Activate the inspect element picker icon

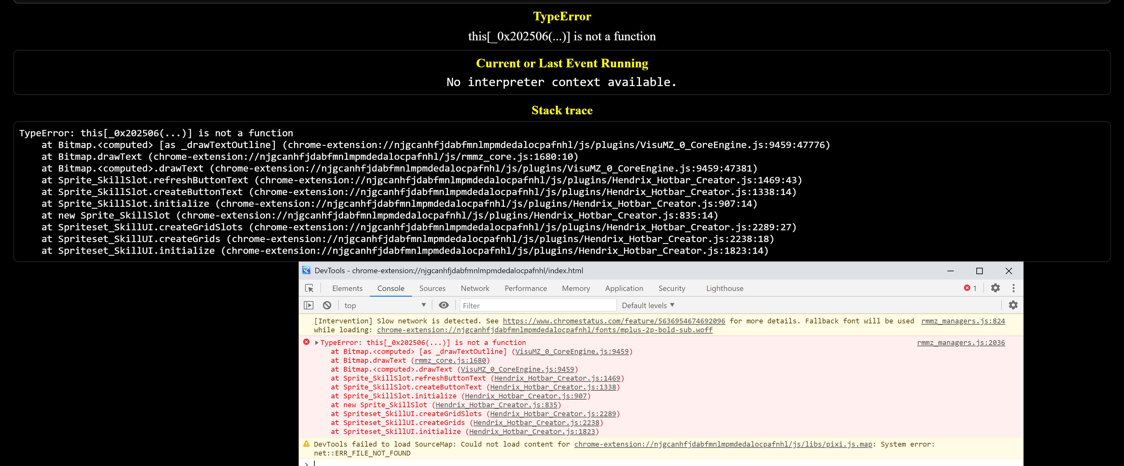(x=309, y=288)
